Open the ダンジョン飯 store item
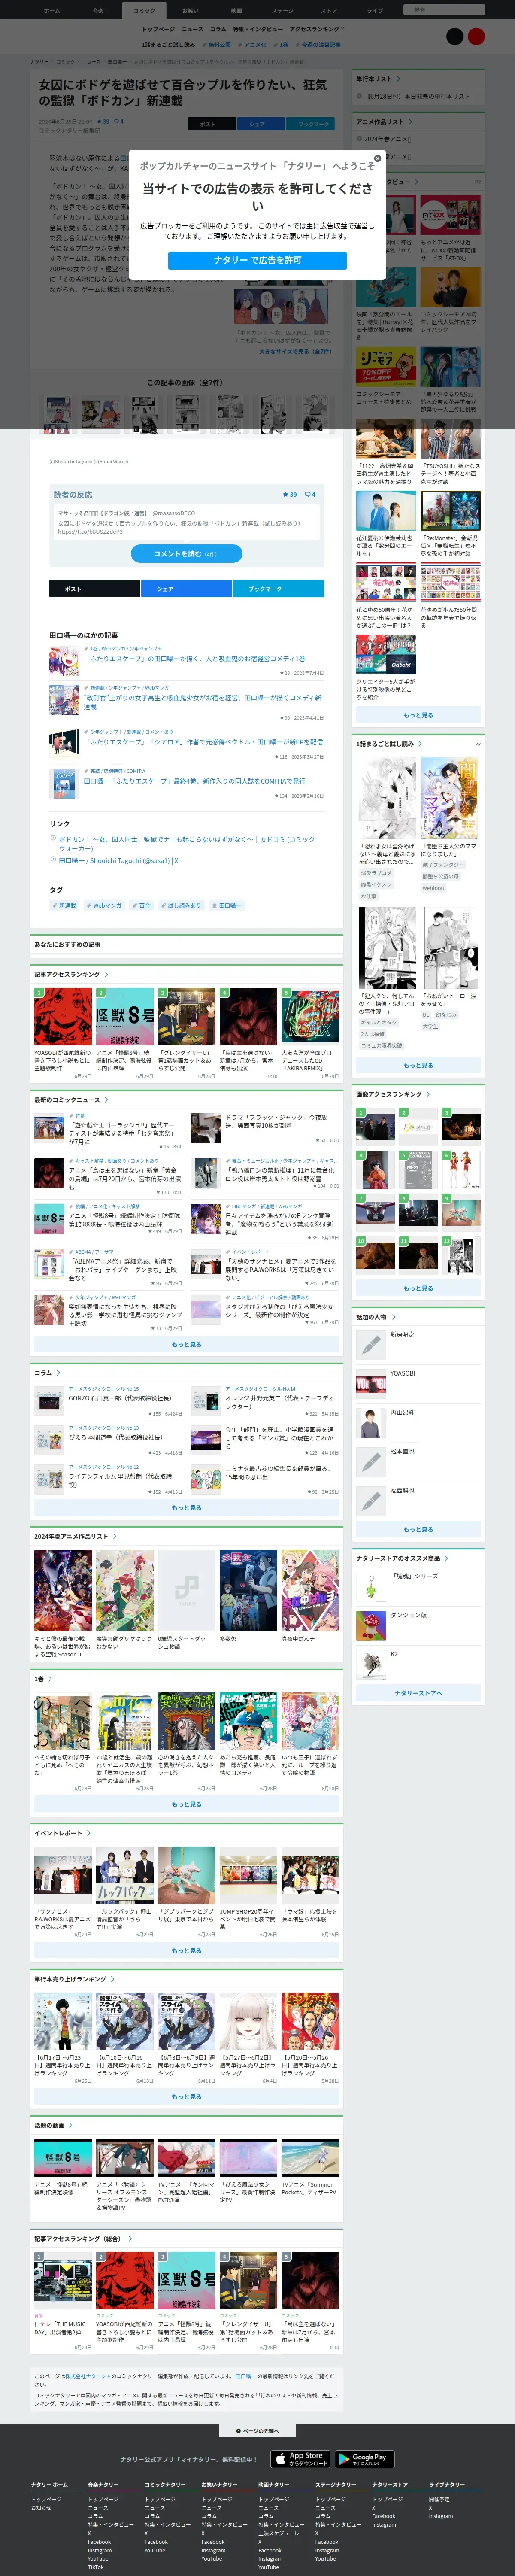Screen dimensions: 515x2576 [371, 1625]
